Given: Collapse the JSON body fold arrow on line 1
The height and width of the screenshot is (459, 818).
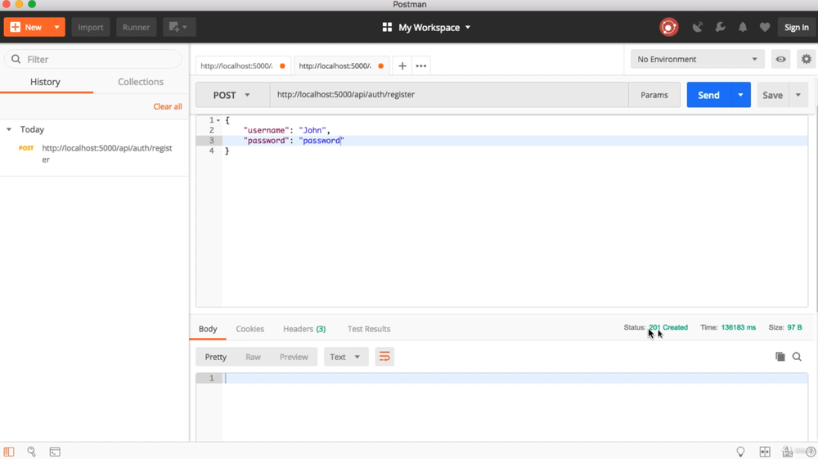Looking at the screenshot, I should 218,120.
